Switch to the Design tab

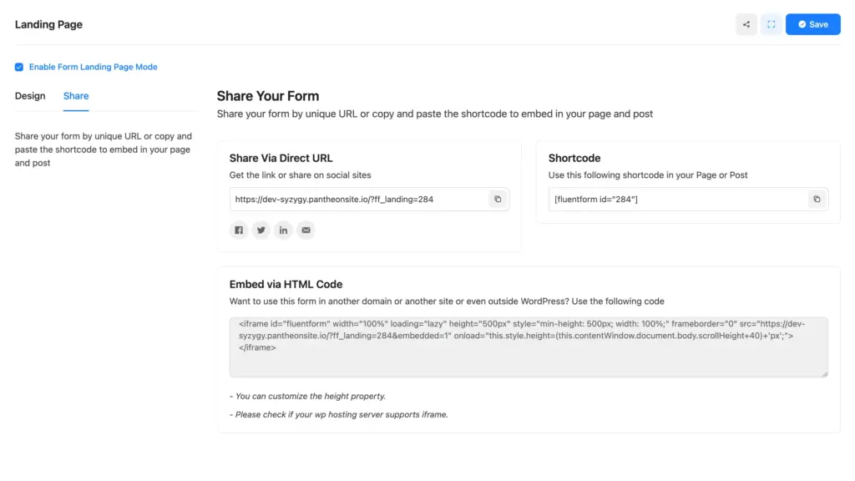(30, 96)
